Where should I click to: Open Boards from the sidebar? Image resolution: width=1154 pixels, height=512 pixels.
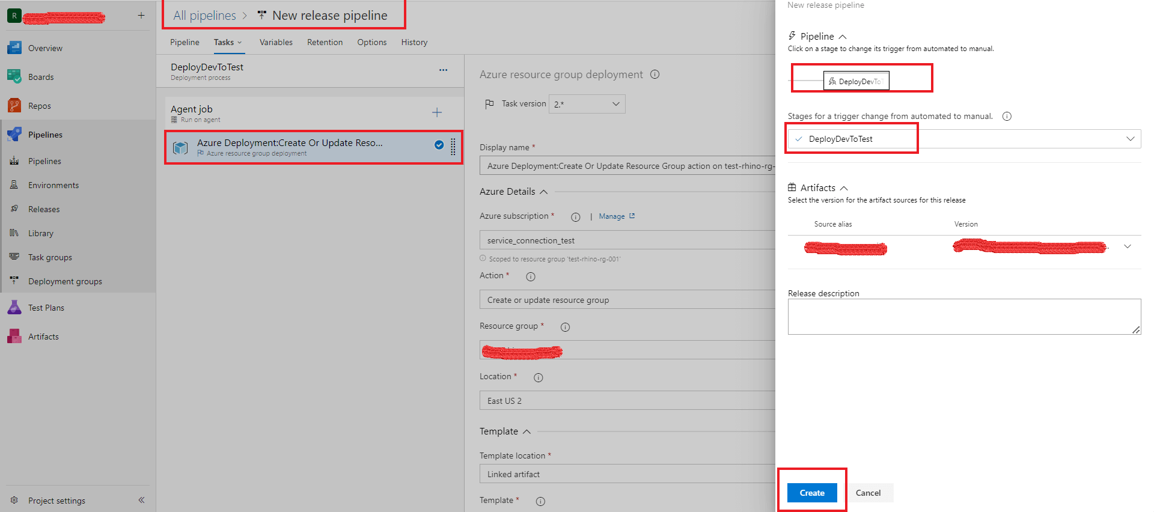coord(40,77)
